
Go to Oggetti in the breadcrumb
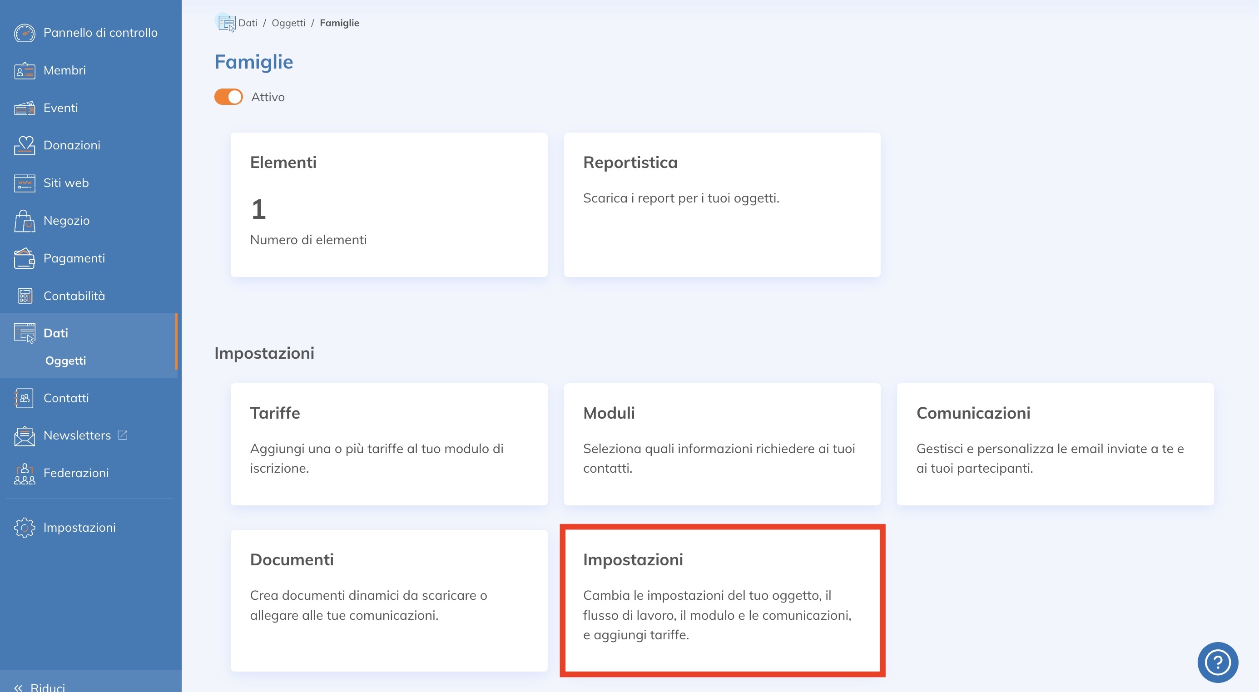pyautogui.click(x=288, y=23)
